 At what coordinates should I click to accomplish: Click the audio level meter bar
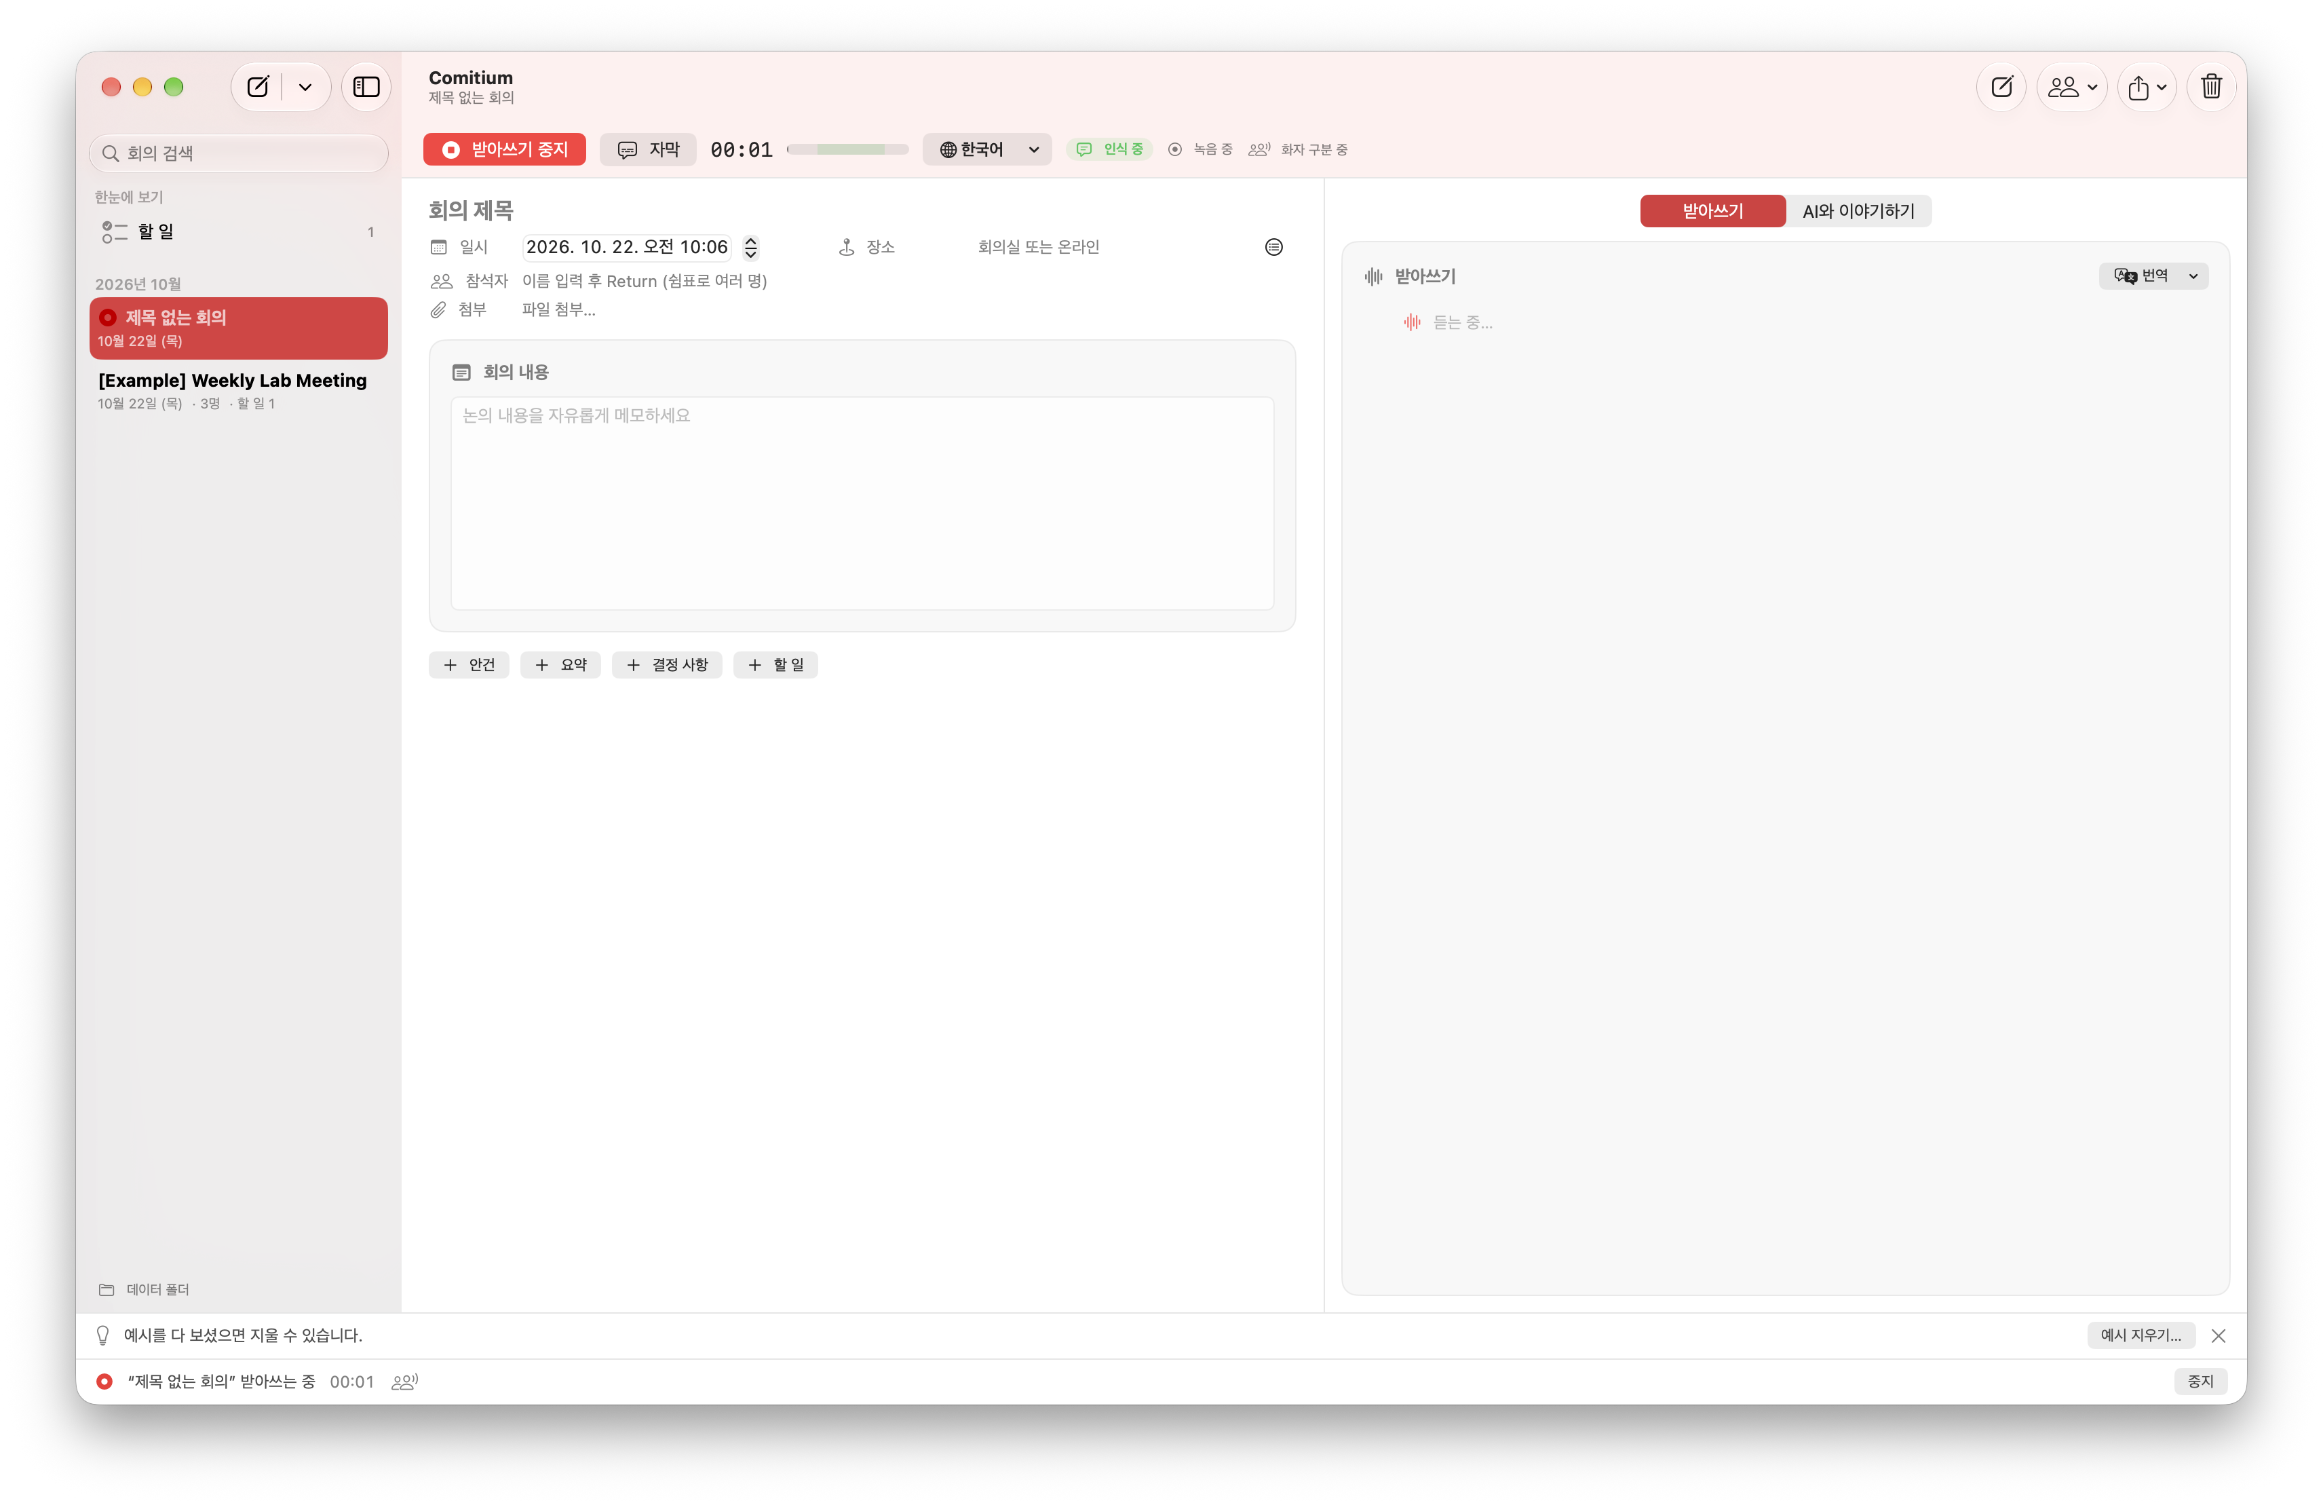click(847, 149)
